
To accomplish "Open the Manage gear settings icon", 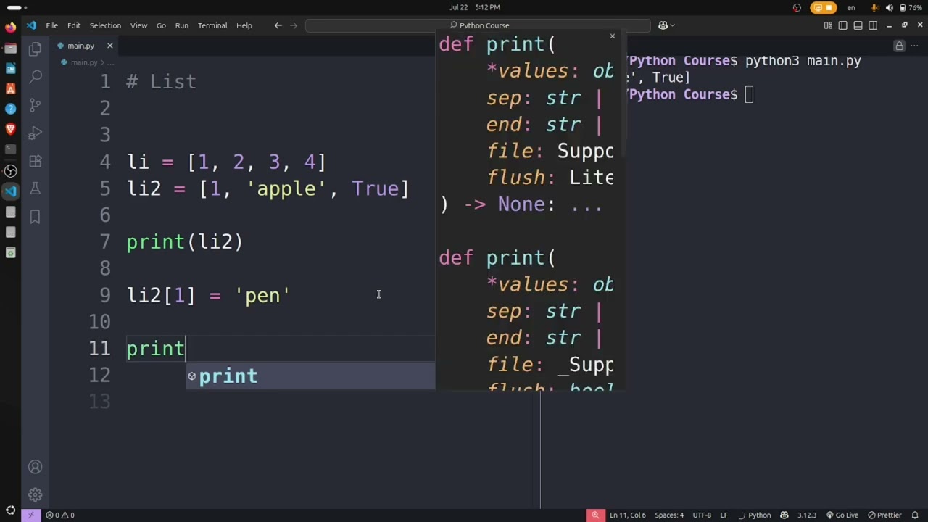I will click(x=35, y=495).
